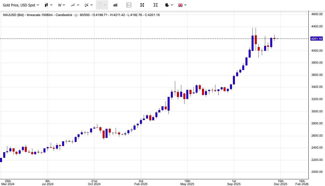Click the XAUUSD (Bid) series label
Image resolution: width=325 pixels, height=186 pixels.
pos(14,15)
